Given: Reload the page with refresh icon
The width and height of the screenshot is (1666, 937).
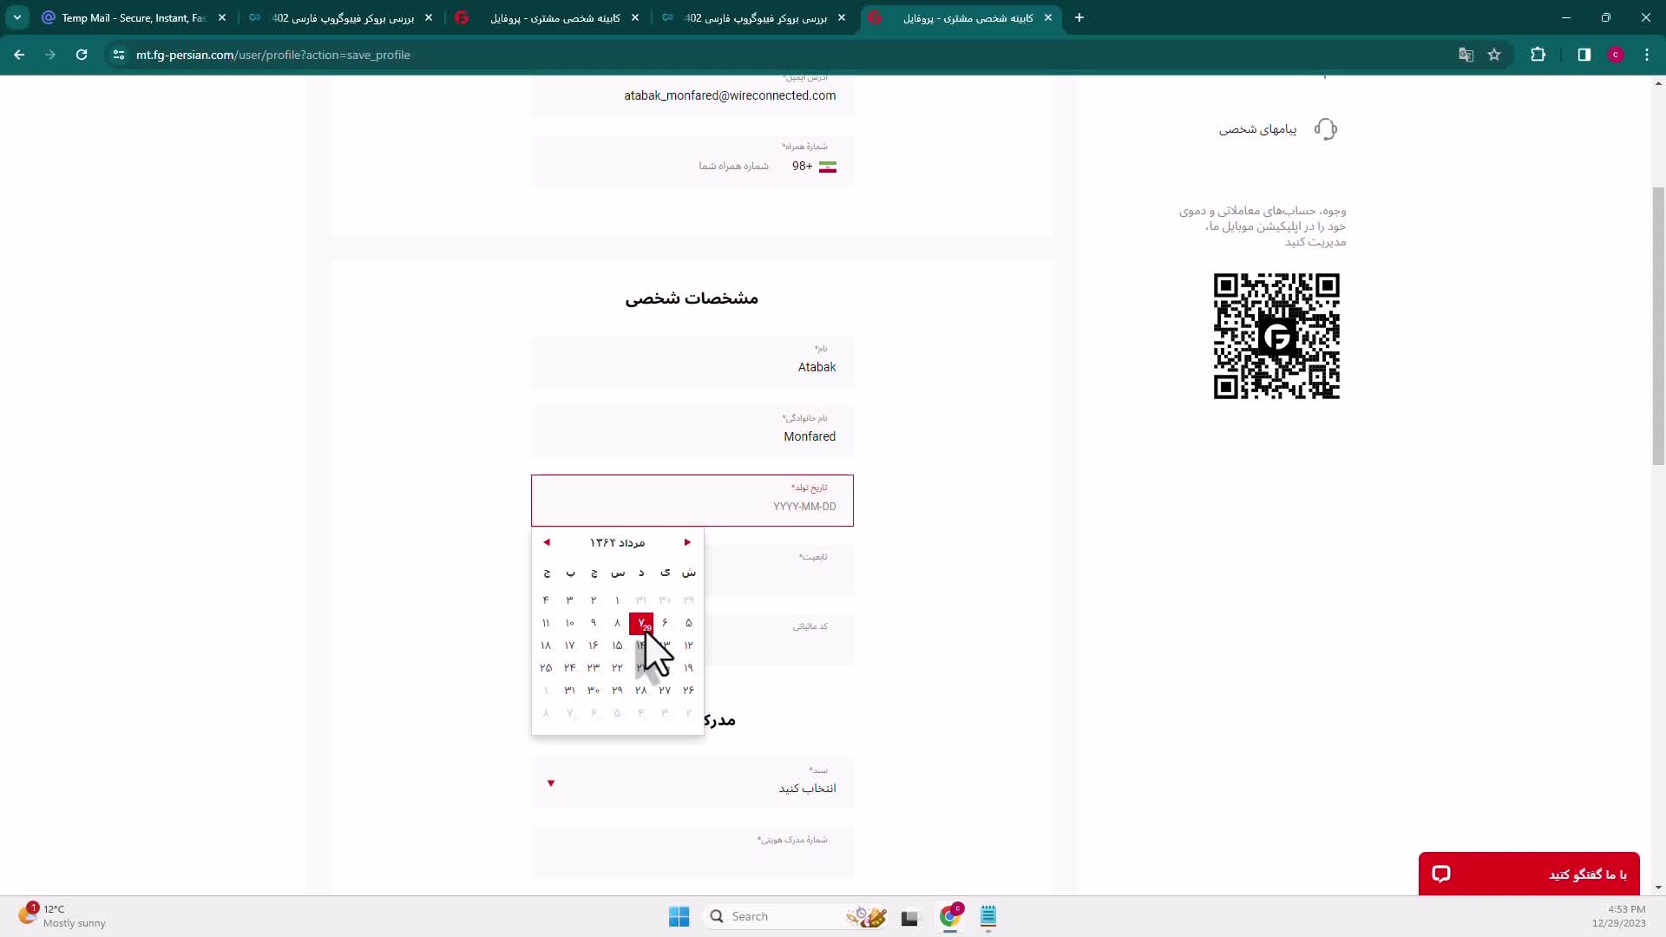Looking at the screenshot, I should 82,55.
